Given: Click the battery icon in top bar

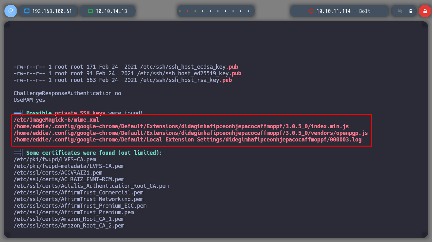Looking at the screenshot, I should [411, 11].
